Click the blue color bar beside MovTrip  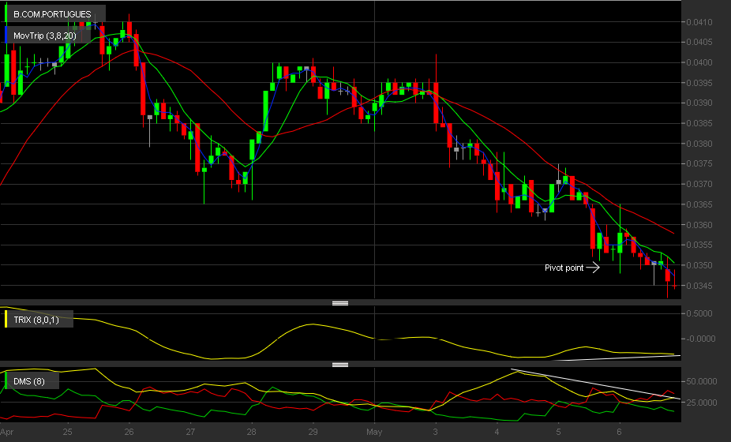coord(6,35)
